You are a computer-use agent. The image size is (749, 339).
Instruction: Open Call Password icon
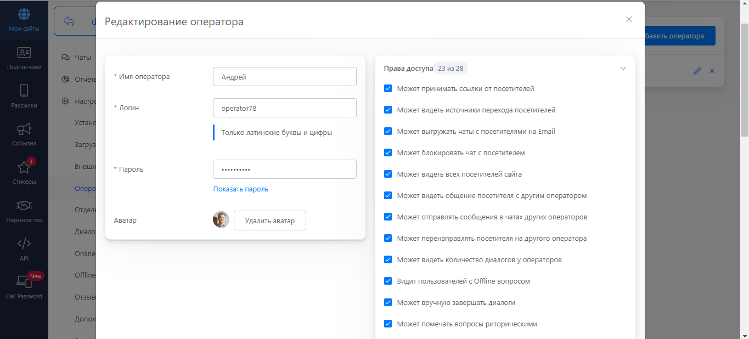24,282
